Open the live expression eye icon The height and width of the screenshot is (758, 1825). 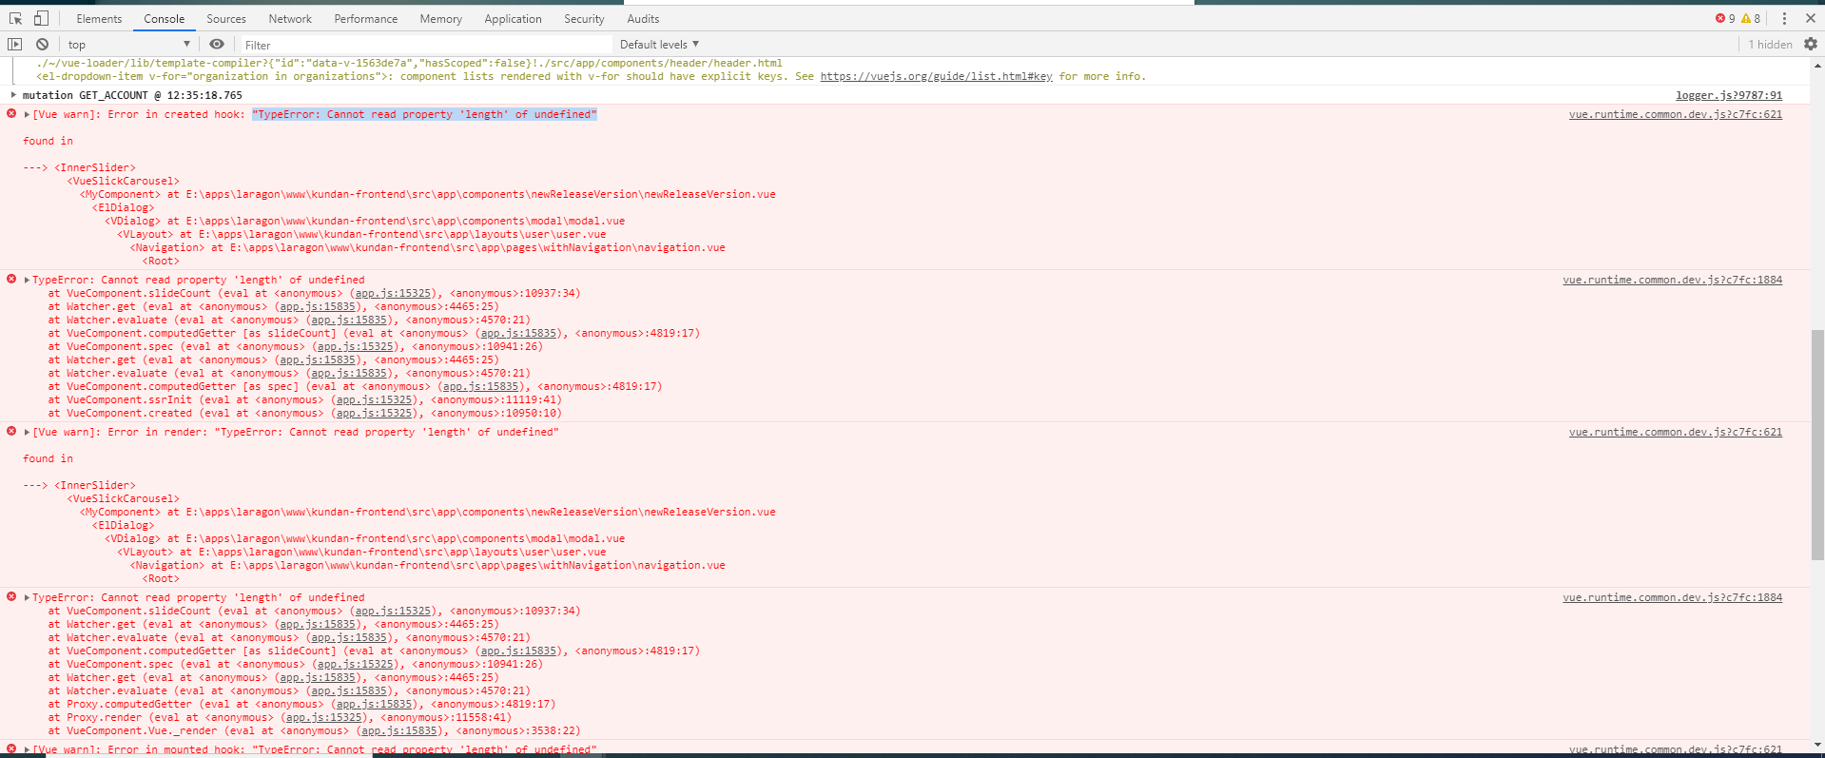coord(217,44)
